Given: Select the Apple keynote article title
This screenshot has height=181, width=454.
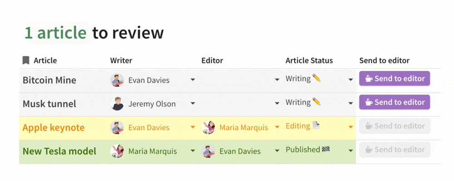Looking at the screenshot, I should 54,128.
